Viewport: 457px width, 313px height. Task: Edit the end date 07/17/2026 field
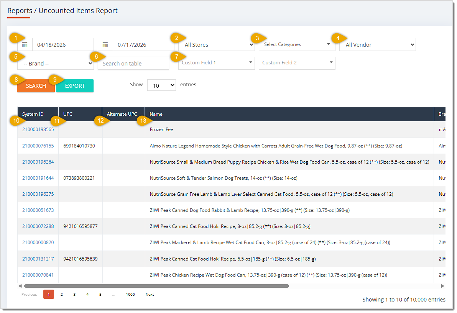pos(143,44)
